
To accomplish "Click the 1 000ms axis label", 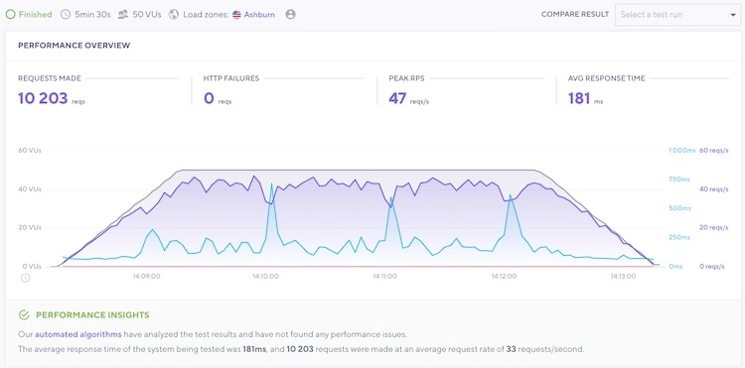I will pyautogui.click(x=682, y=151).
